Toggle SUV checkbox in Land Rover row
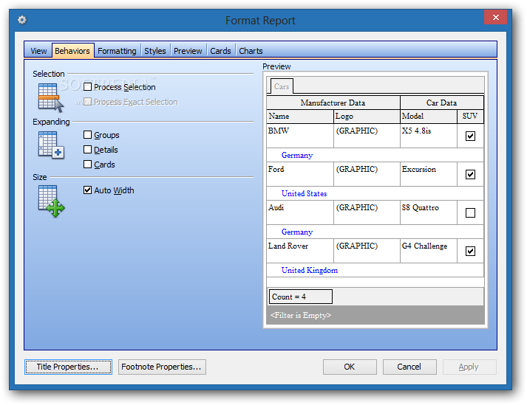Viewport: 527px width, 405px height. (470, 251)
